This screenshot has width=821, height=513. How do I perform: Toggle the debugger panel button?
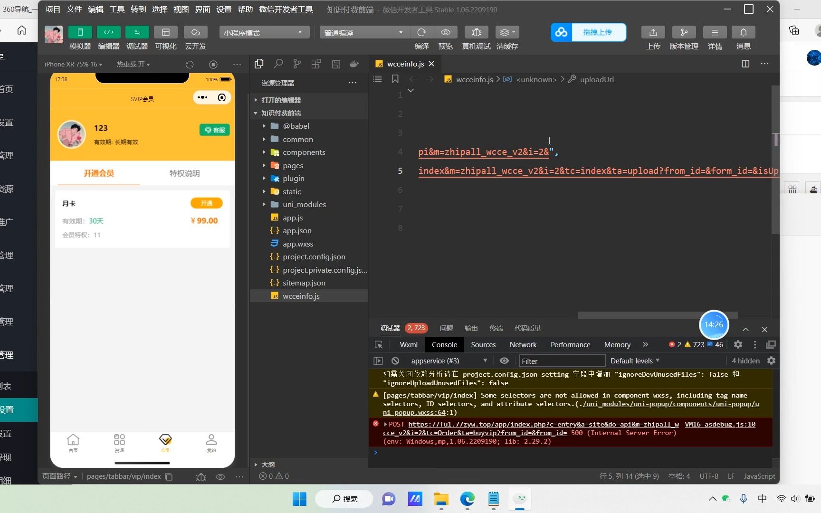click(137, 32)
